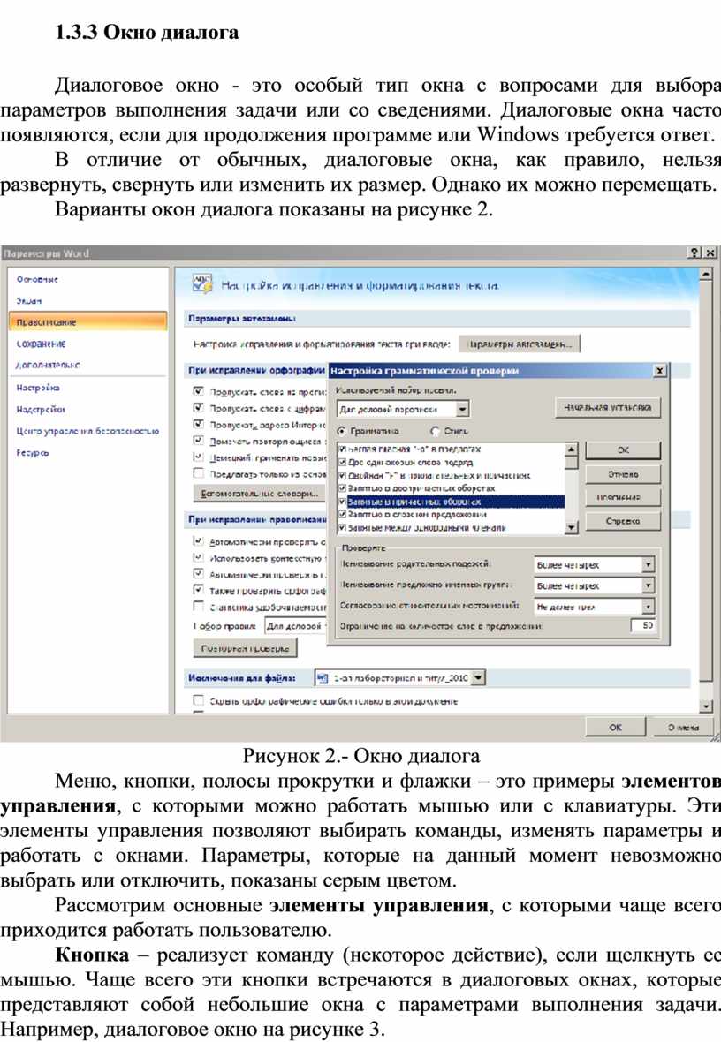Open the Экран category in the sidebar
The height and width of the screenshot is (1042, 721).
coord(28,300)
